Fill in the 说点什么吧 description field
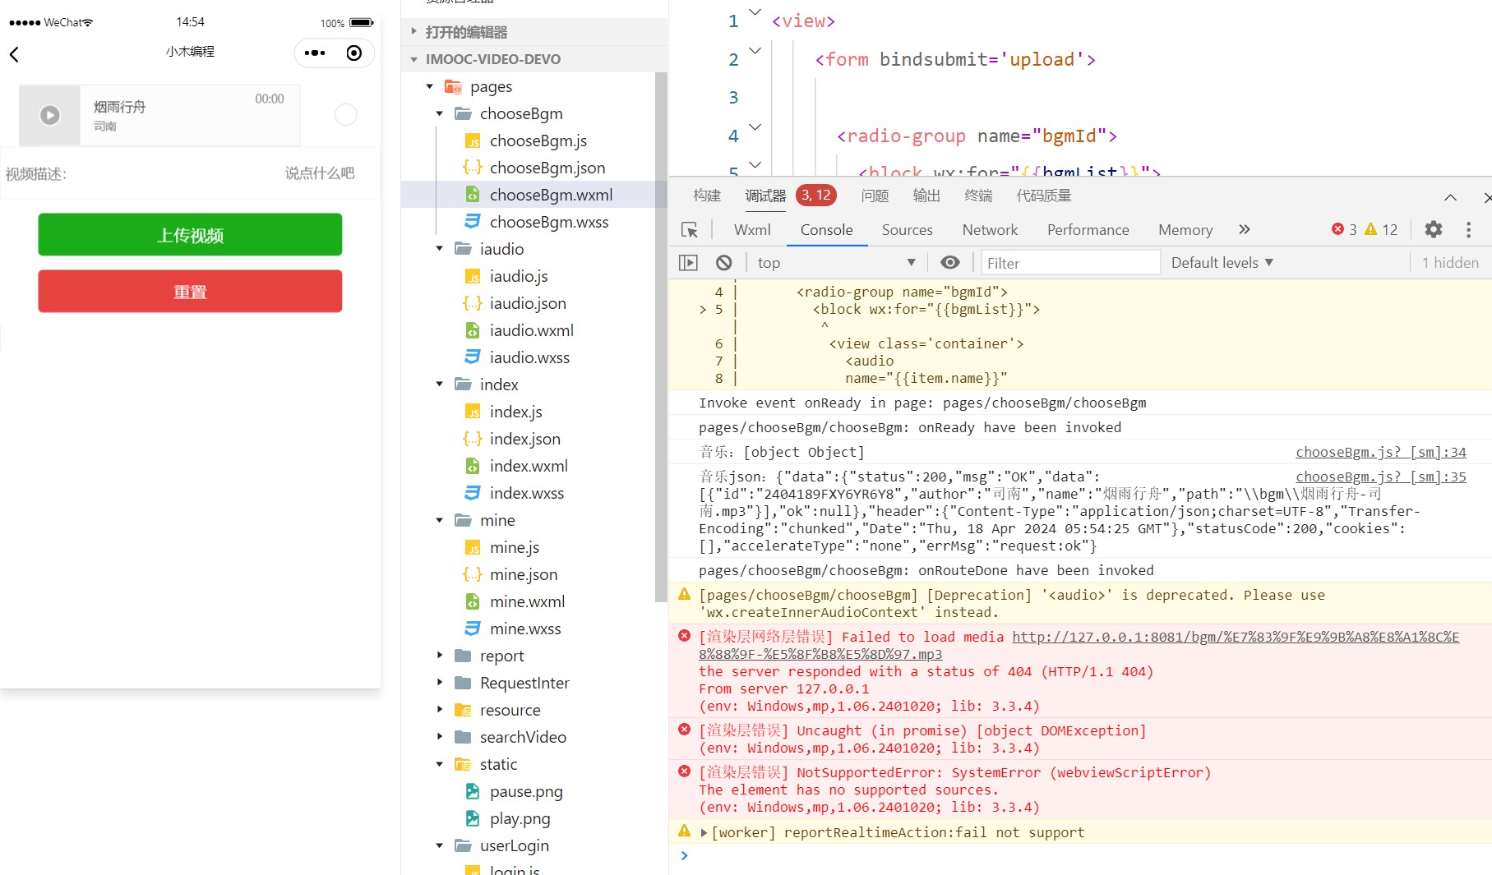This screenshot has width=1492, height=875. pos(319,173)
